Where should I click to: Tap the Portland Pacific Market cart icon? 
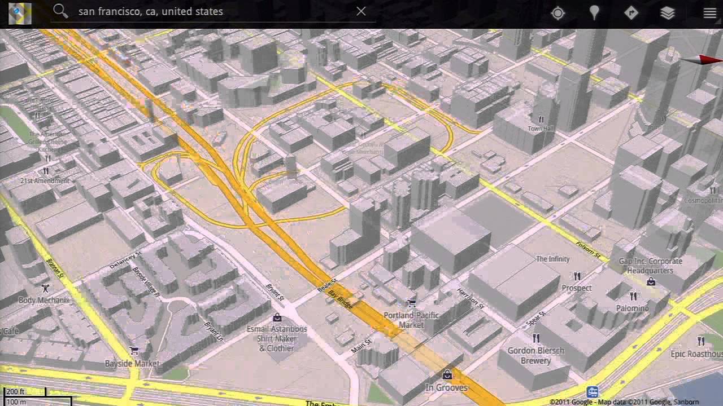pyautogui.click(x=411, y=303)
